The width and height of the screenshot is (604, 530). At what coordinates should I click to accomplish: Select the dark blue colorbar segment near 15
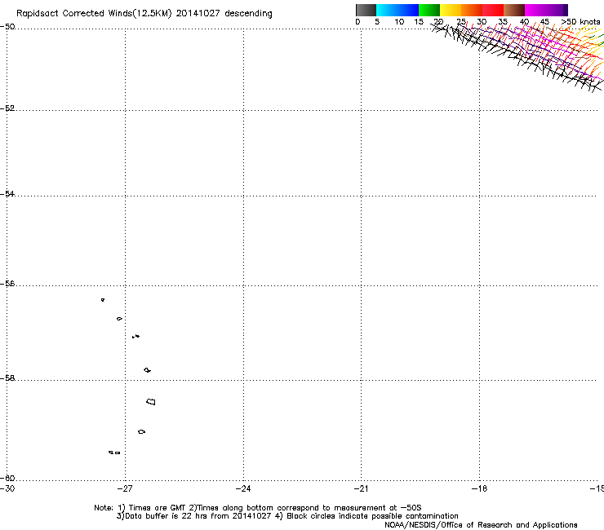pos(408,10)
